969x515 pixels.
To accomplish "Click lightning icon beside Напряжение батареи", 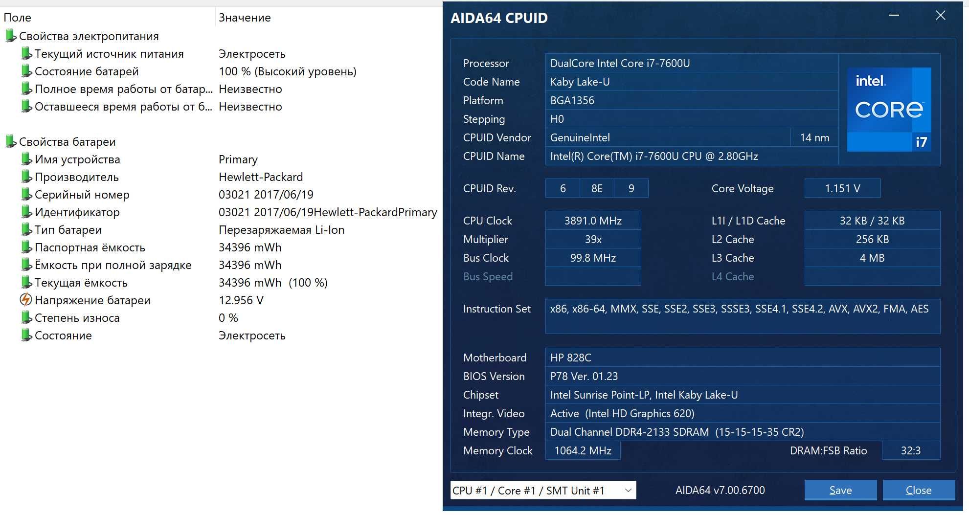I will (26, 300).
